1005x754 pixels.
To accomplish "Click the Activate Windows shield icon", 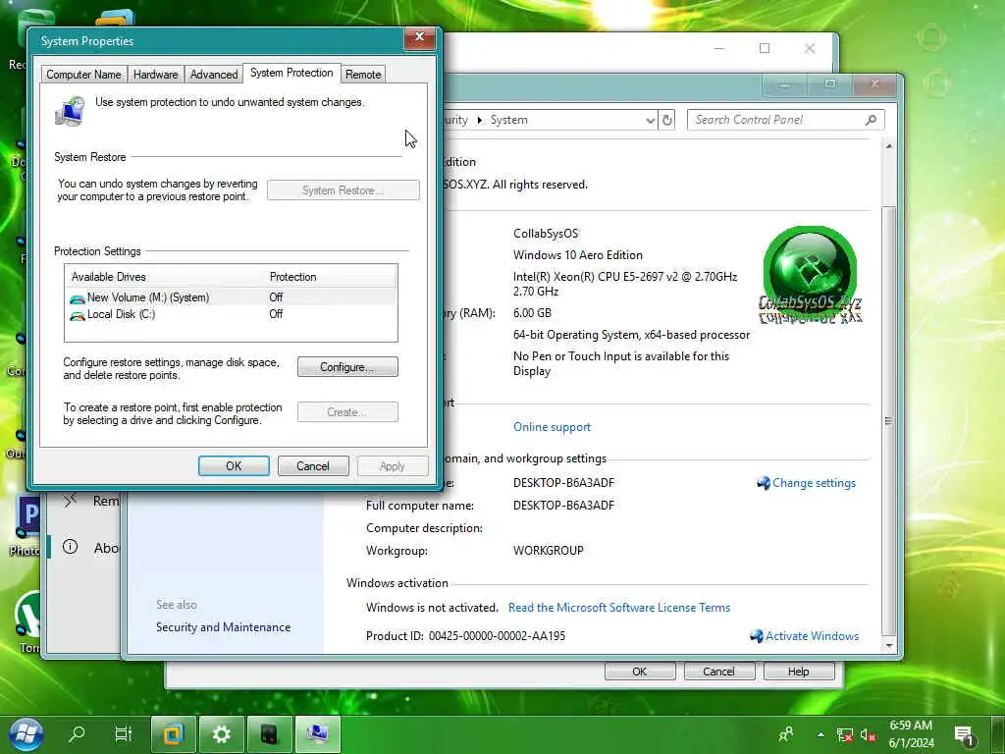I will [x=757, y=636].
